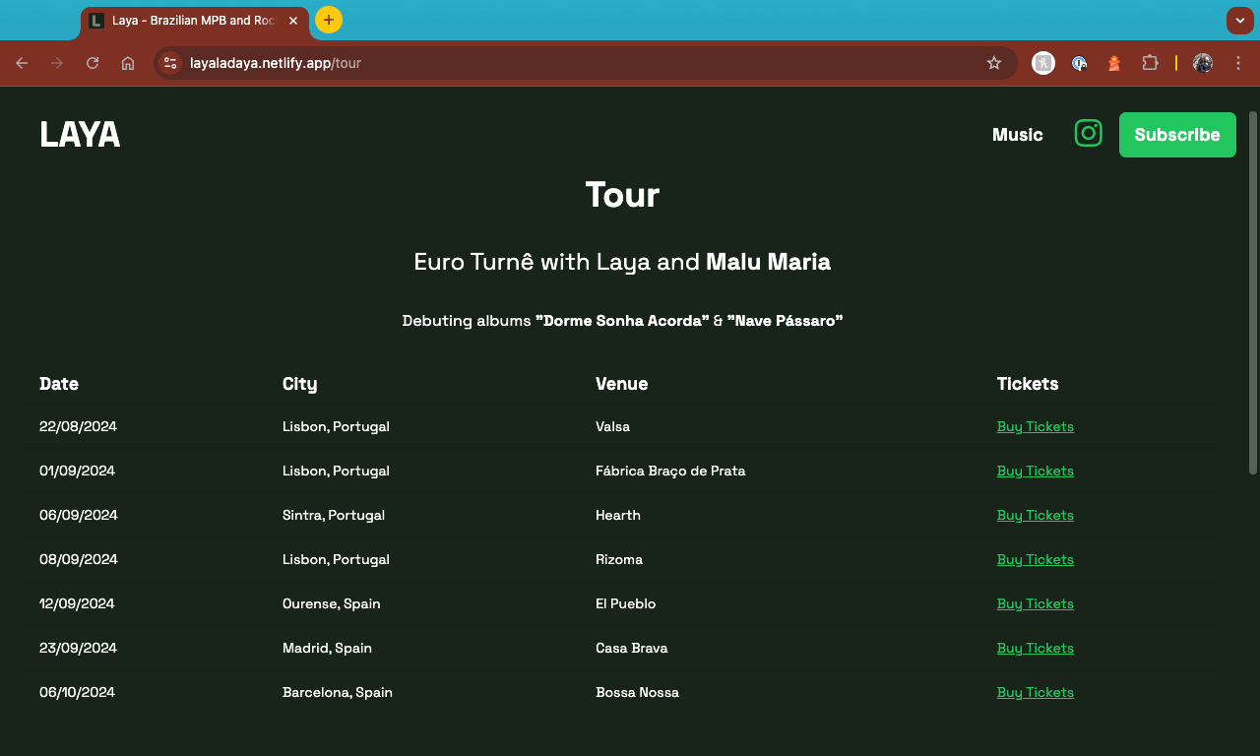Click the Subscribe button
This screenshot has height=756, width=1260.
(1177, 134)
